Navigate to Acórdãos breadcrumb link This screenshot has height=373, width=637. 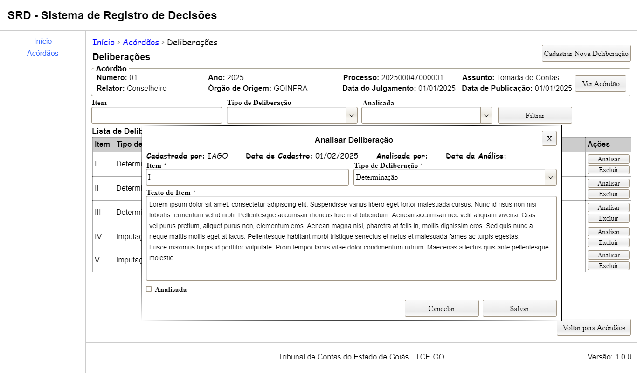click(x=141, y=42)
